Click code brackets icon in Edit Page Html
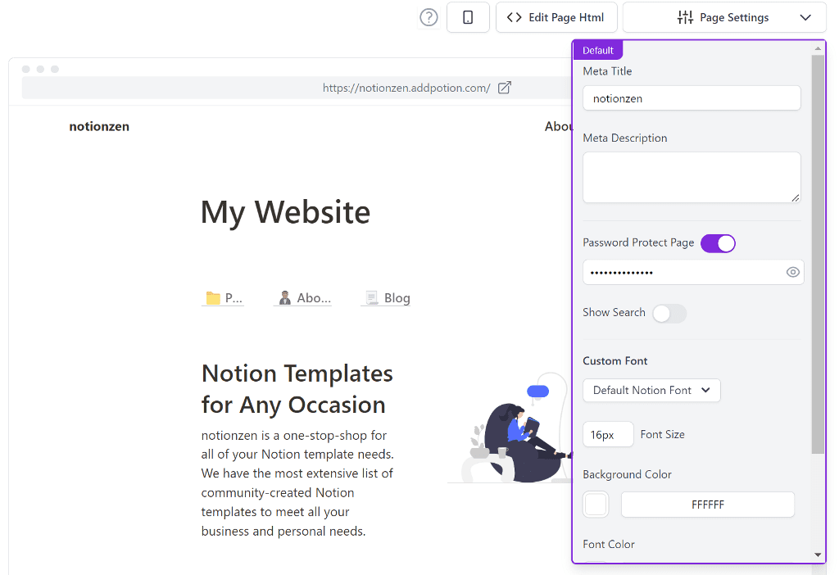 click(x=514, y=17)
